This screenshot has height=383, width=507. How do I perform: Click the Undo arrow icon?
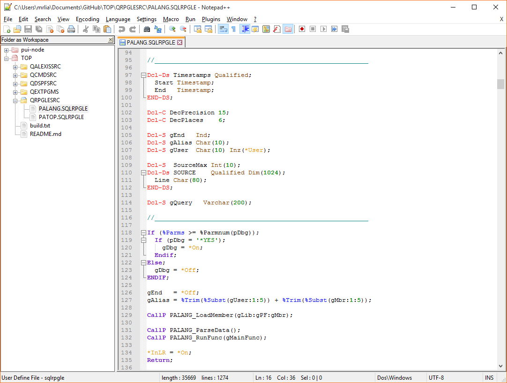point(122,29)
